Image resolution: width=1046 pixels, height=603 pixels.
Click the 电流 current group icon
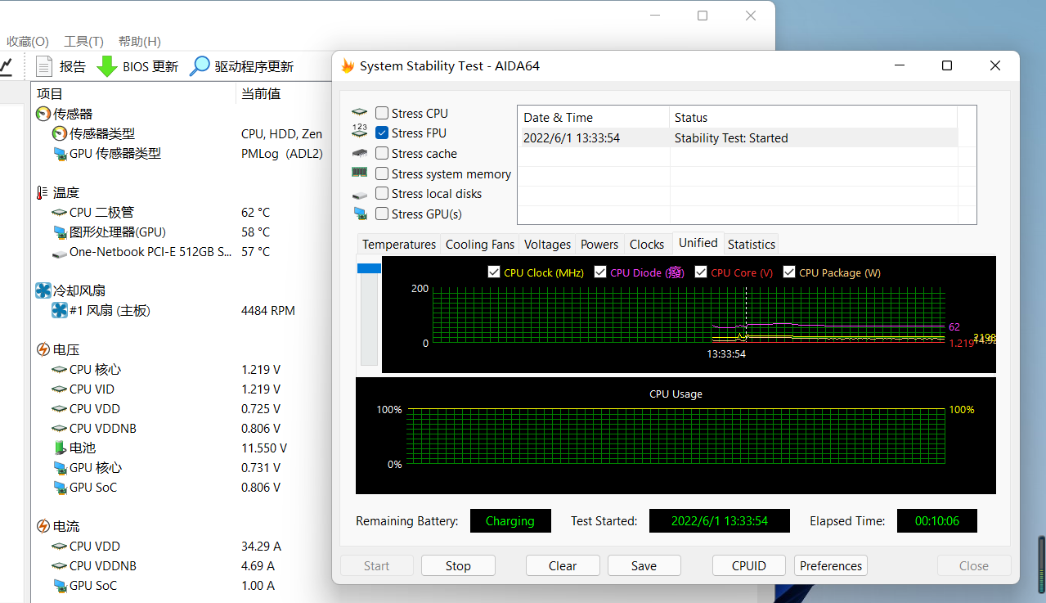[43, 526]
